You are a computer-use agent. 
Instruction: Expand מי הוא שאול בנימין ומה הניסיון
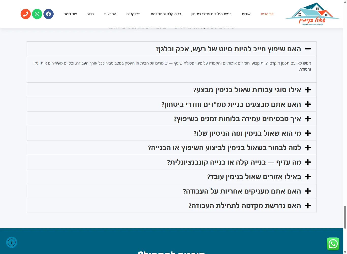pos(172,133)
